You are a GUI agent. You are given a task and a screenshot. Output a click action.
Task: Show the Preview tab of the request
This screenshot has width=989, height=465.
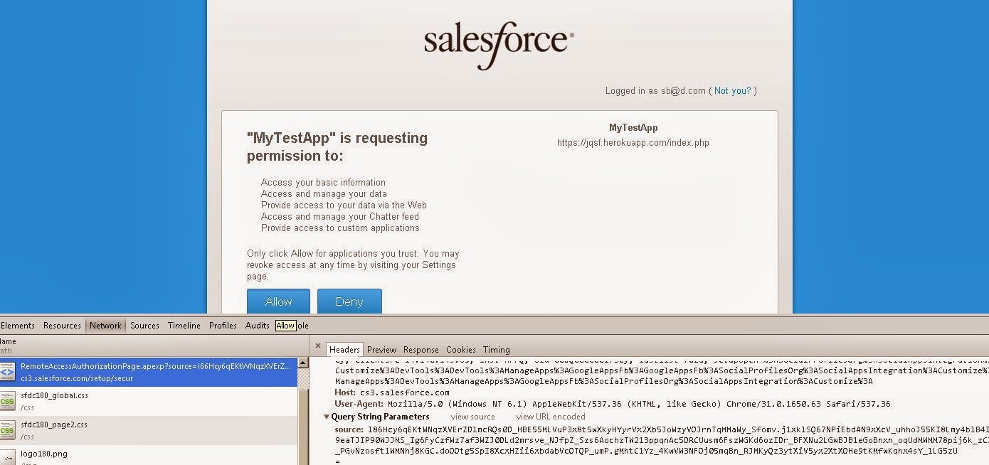[381, 350]
